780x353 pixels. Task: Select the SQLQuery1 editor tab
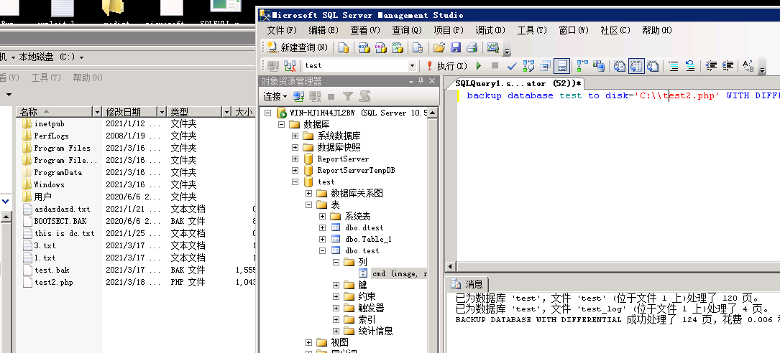pos(518,83)
